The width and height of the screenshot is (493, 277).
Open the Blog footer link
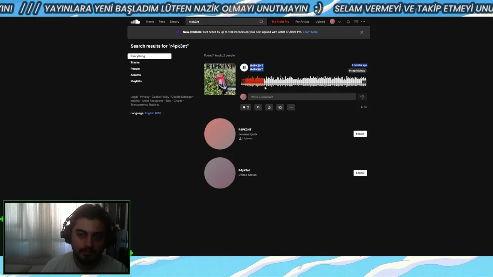click(168, 101)
